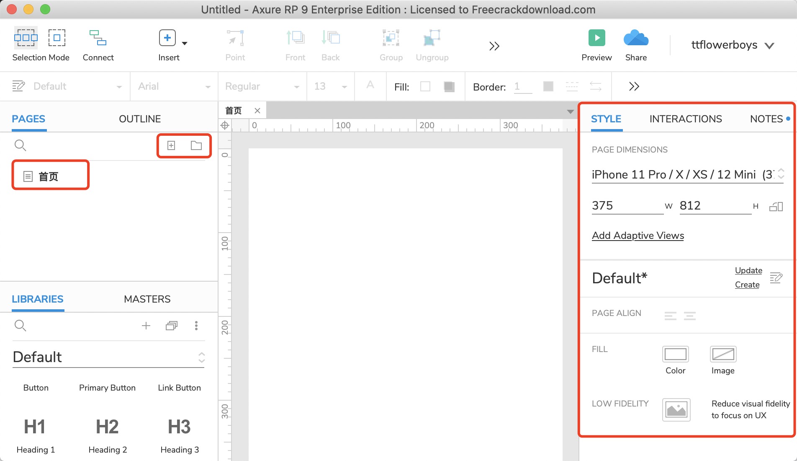The height and width of the screenshot is (461, 797).
Task: Open the Insert dropdown arrow
Action: [185, 43]
